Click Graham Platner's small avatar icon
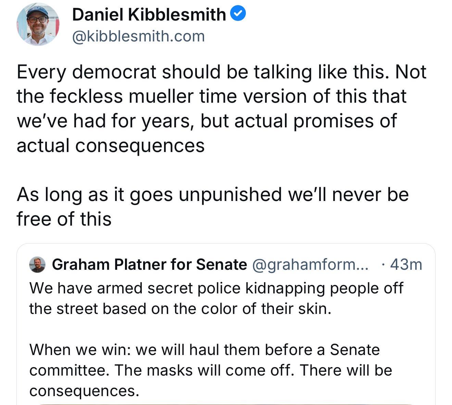The image size is (452, 405). 37,265
